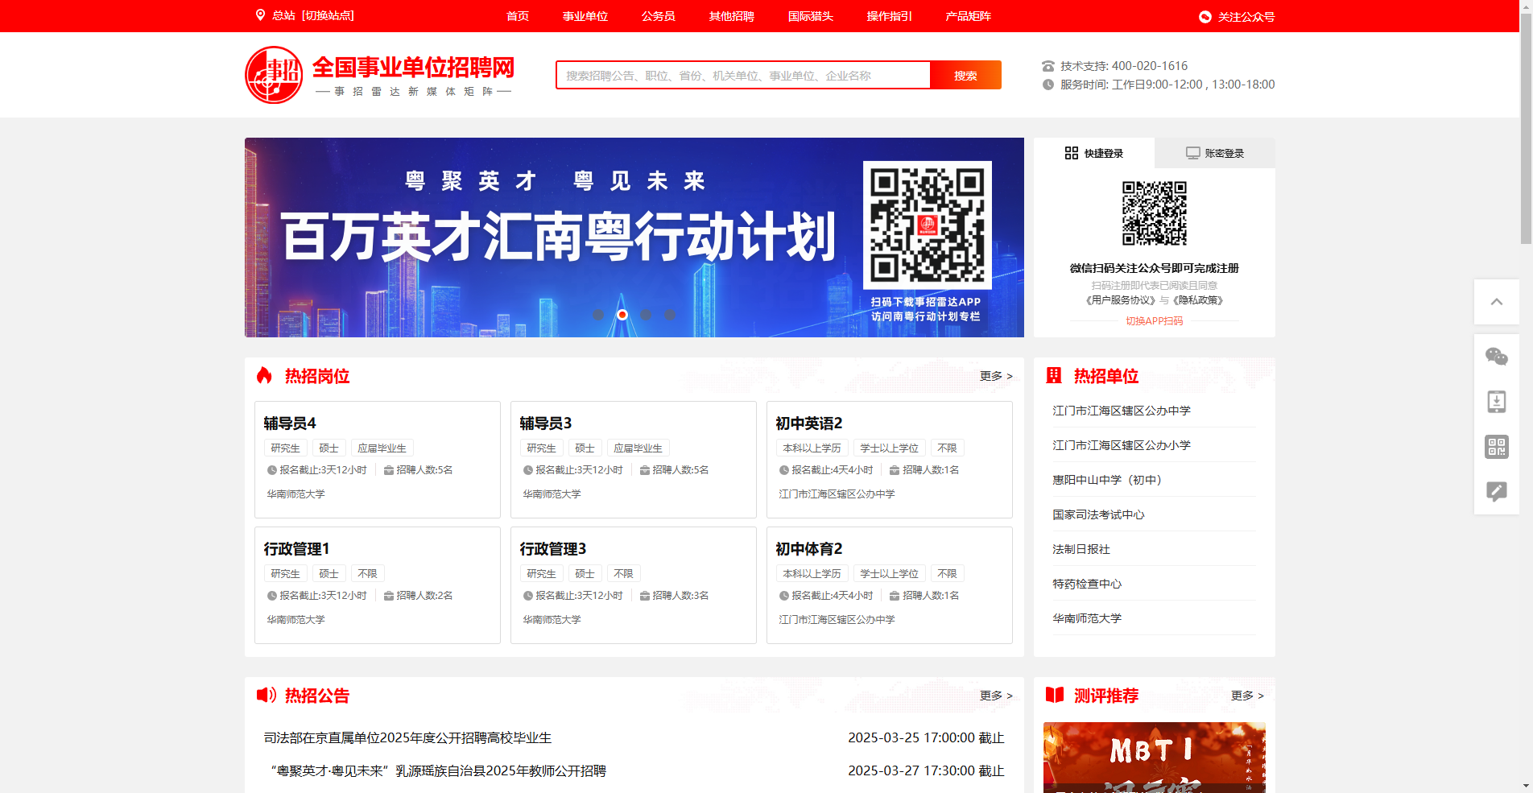The image size is (1533, 793).
Task: Open the APP download icon in right sidebar
Action: (1497, 400)
